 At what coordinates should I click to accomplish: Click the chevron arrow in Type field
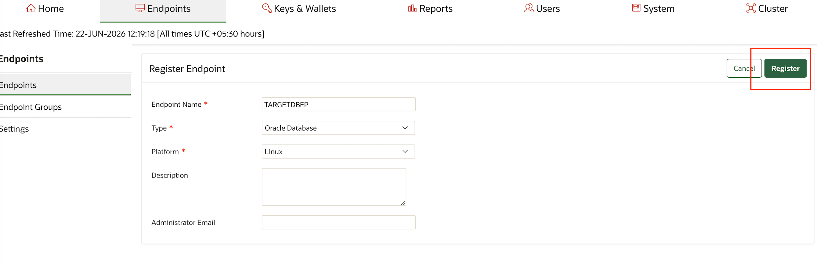(x=405, y=128)
